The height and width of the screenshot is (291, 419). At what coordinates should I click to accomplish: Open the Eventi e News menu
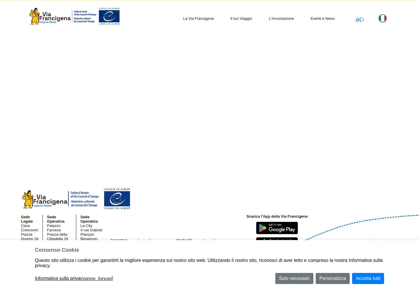[323, 19]
